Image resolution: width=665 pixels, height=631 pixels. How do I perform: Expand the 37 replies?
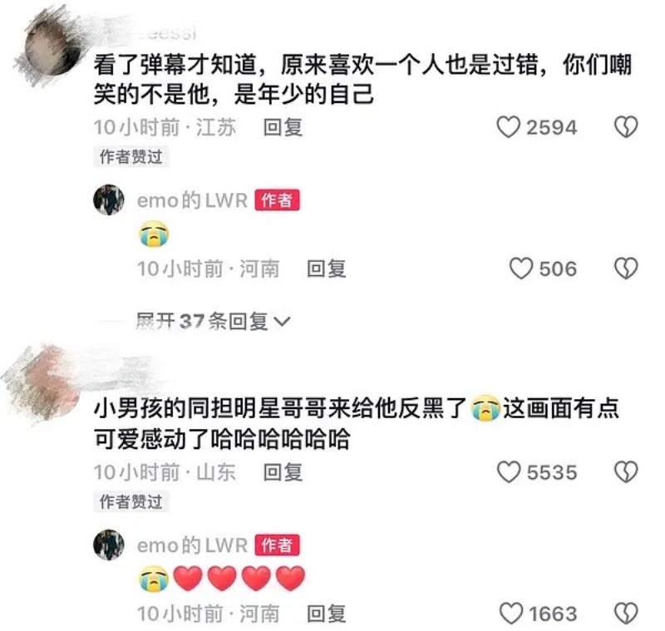(213, 321)
